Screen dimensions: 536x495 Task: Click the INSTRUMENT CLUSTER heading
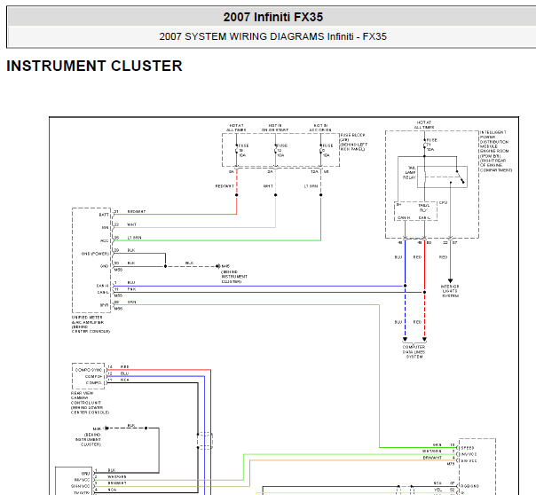point(94,66)
